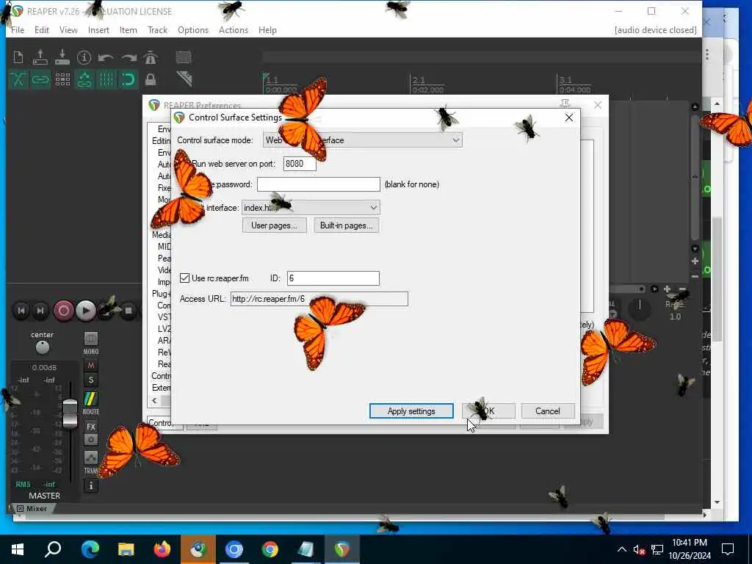Viewport: 752px width, 564px height.
Task: Toggle the Locking padlock icon
Action: (151, 79)
